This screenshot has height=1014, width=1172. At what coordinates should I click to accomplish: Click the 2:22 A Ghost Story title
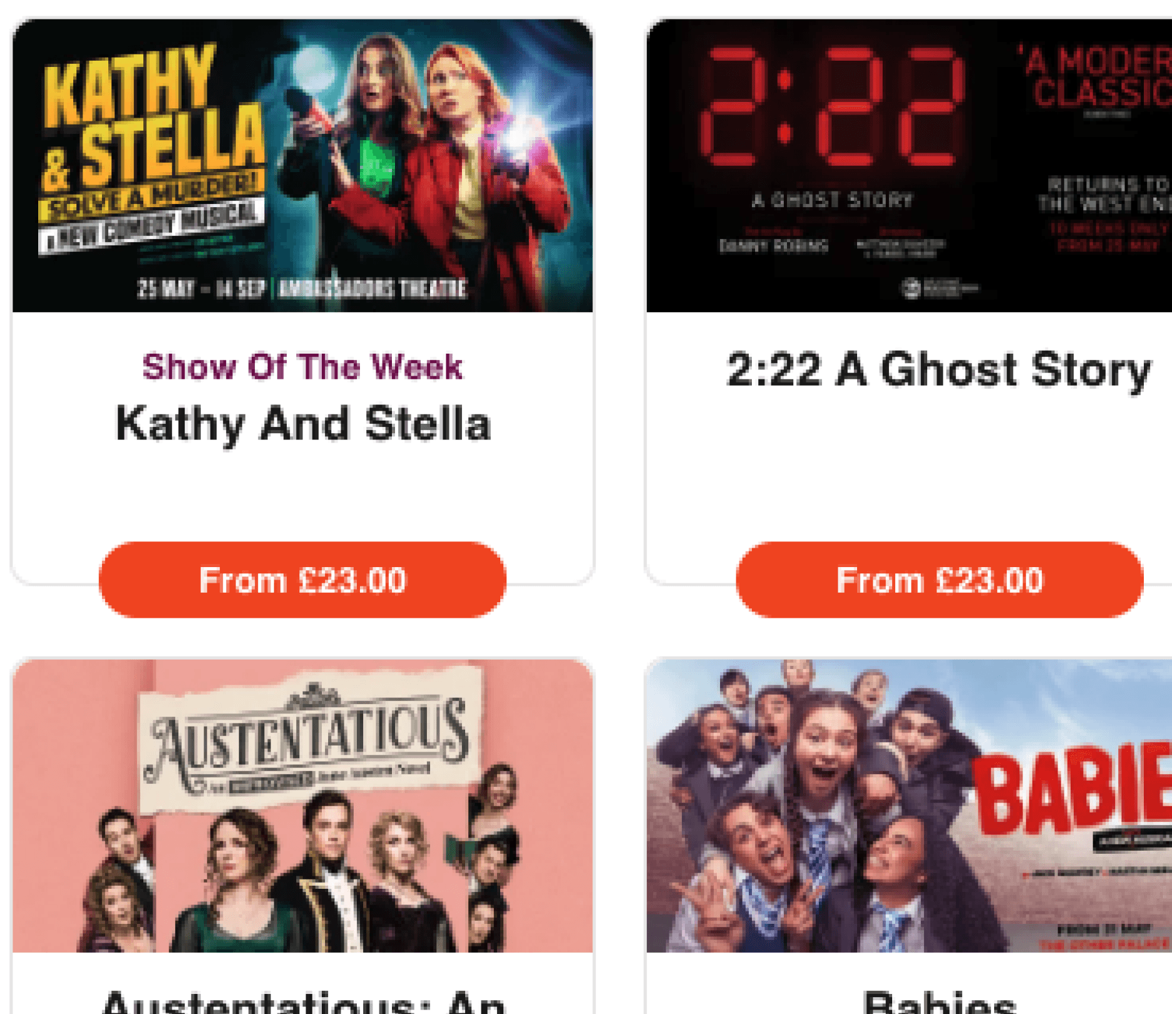[x=939, y=369]
